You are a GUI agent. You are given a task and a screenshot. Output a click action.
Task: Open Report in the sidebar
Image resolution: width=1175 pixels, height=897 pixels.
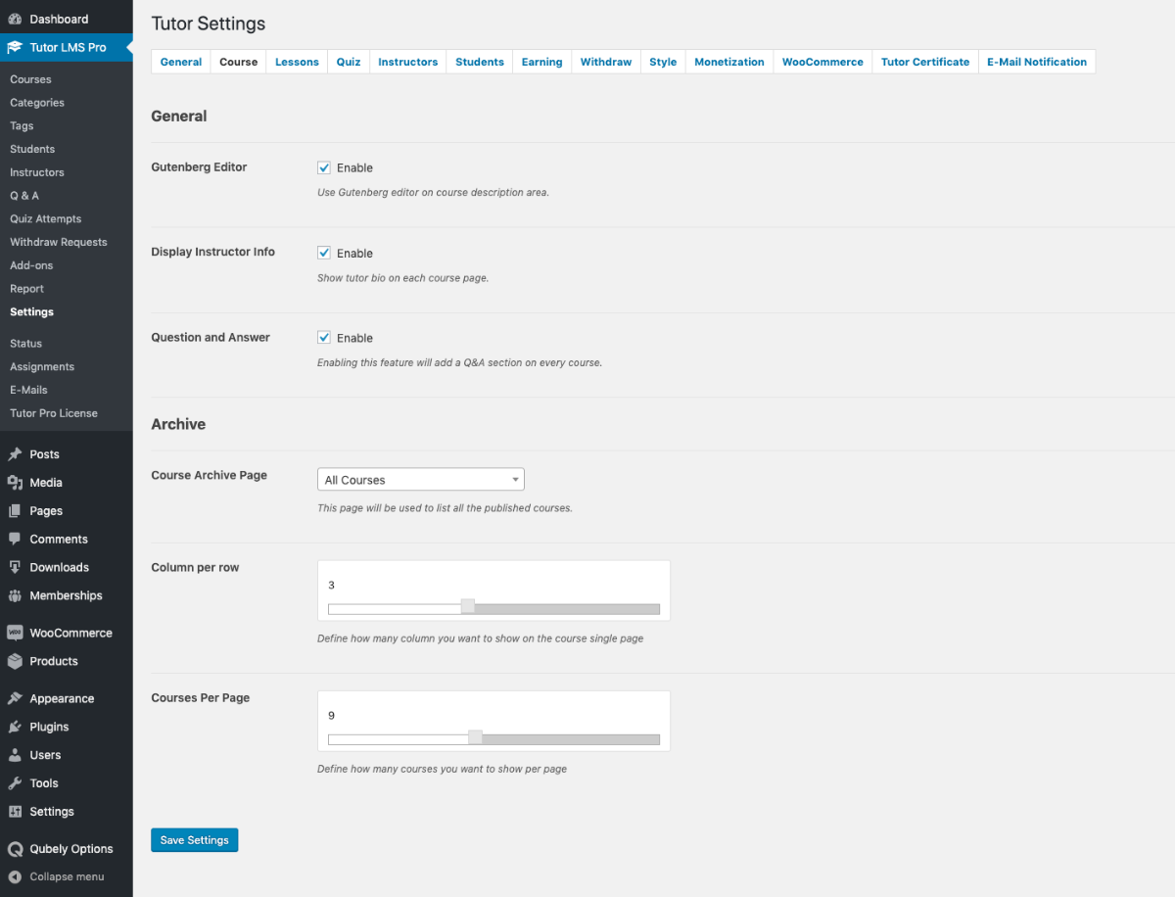tap(26, 289)
